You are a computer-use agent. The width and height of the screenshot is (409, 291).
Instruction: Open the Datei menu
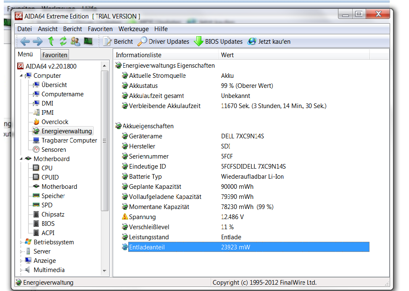(24, 29)
